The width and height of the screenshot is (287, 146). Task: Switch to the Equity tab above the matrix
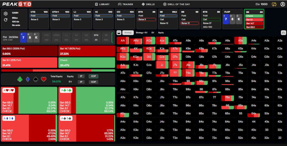point(161,33)
